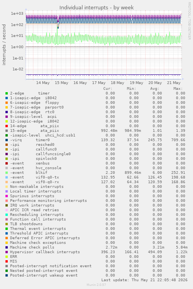Click the 'Rescheduling interrupts' legend label

[x=37, y=215]
